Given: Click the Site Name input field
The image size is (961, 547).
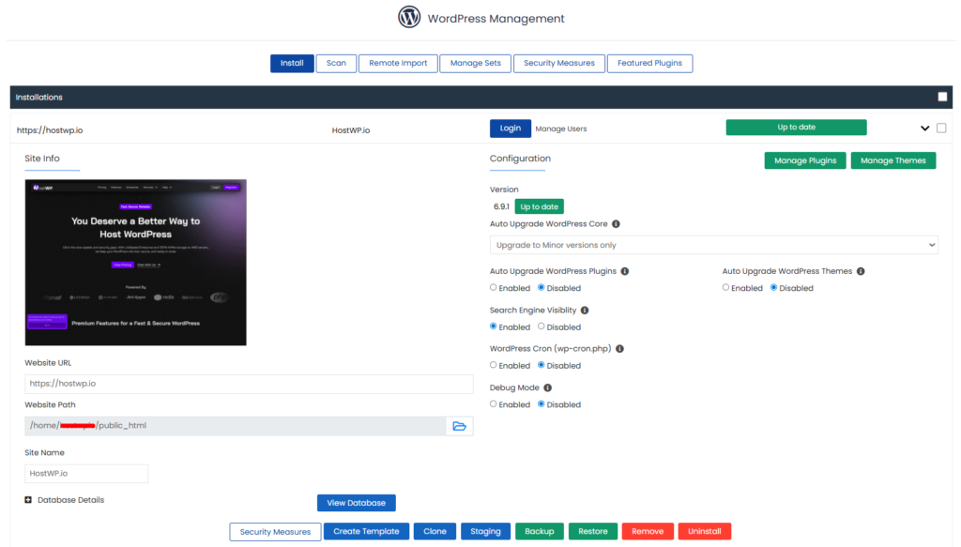Looking at the screenshot, I should (x=86, y=474).
